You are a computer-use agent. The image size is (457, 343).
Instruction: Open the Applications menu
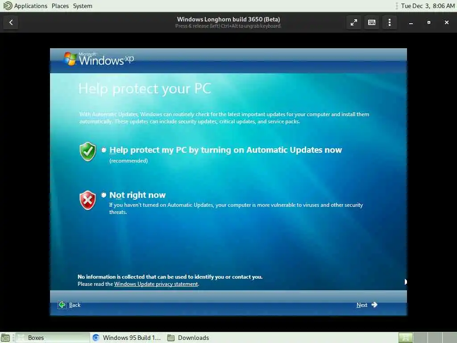click(31, 6)
